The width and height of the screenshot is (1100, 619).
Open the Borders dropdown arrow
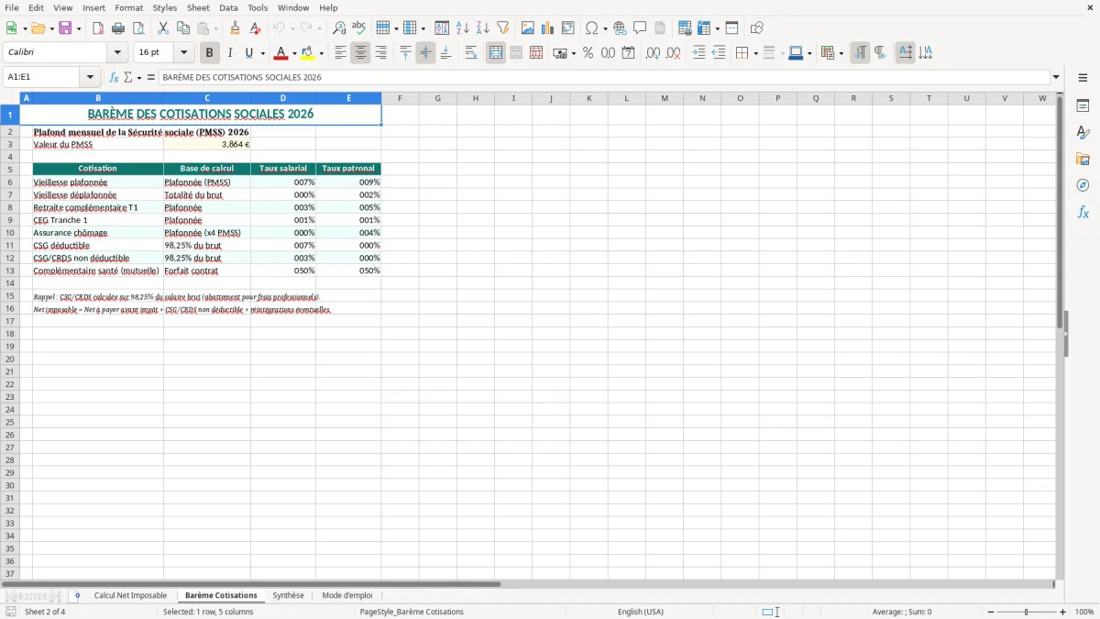[755, 53]
